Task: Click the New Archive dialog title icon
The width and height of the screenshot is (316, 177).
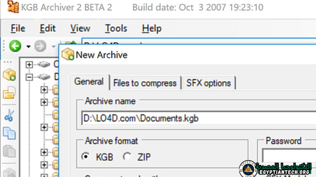Action: (68, 54)
